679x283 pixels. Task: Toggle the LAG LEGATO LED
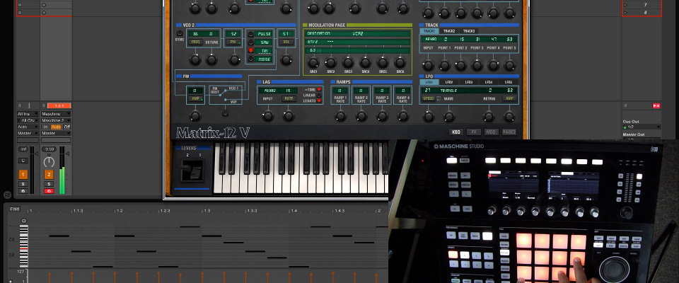tap(319, 100)
